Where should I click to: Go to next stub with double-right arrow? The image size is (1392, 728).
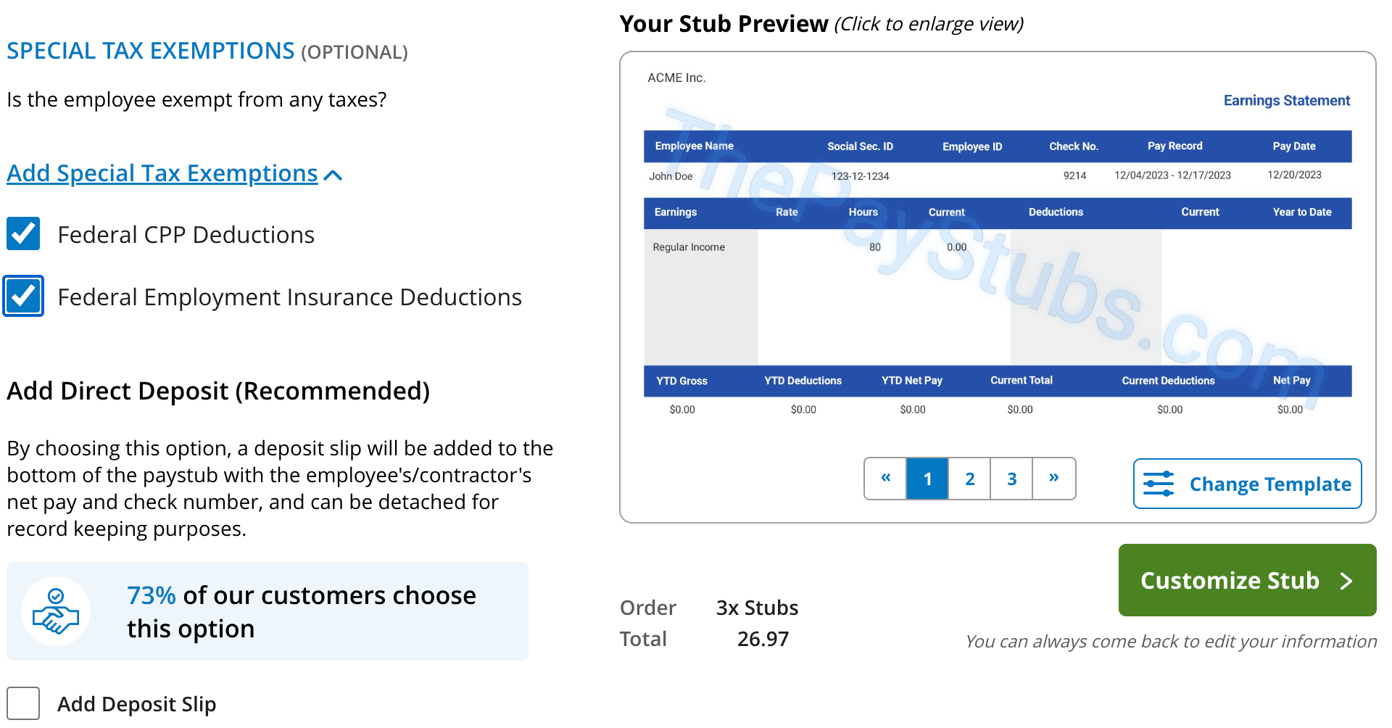1053,479
